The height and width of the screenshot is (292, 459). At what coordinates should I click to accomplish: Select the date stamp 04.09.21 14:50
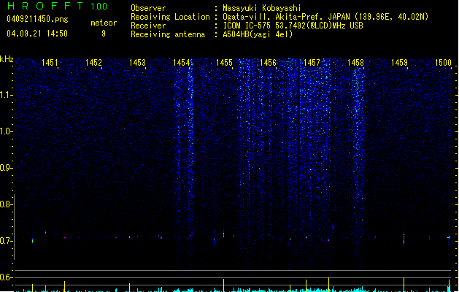[37, 34]
